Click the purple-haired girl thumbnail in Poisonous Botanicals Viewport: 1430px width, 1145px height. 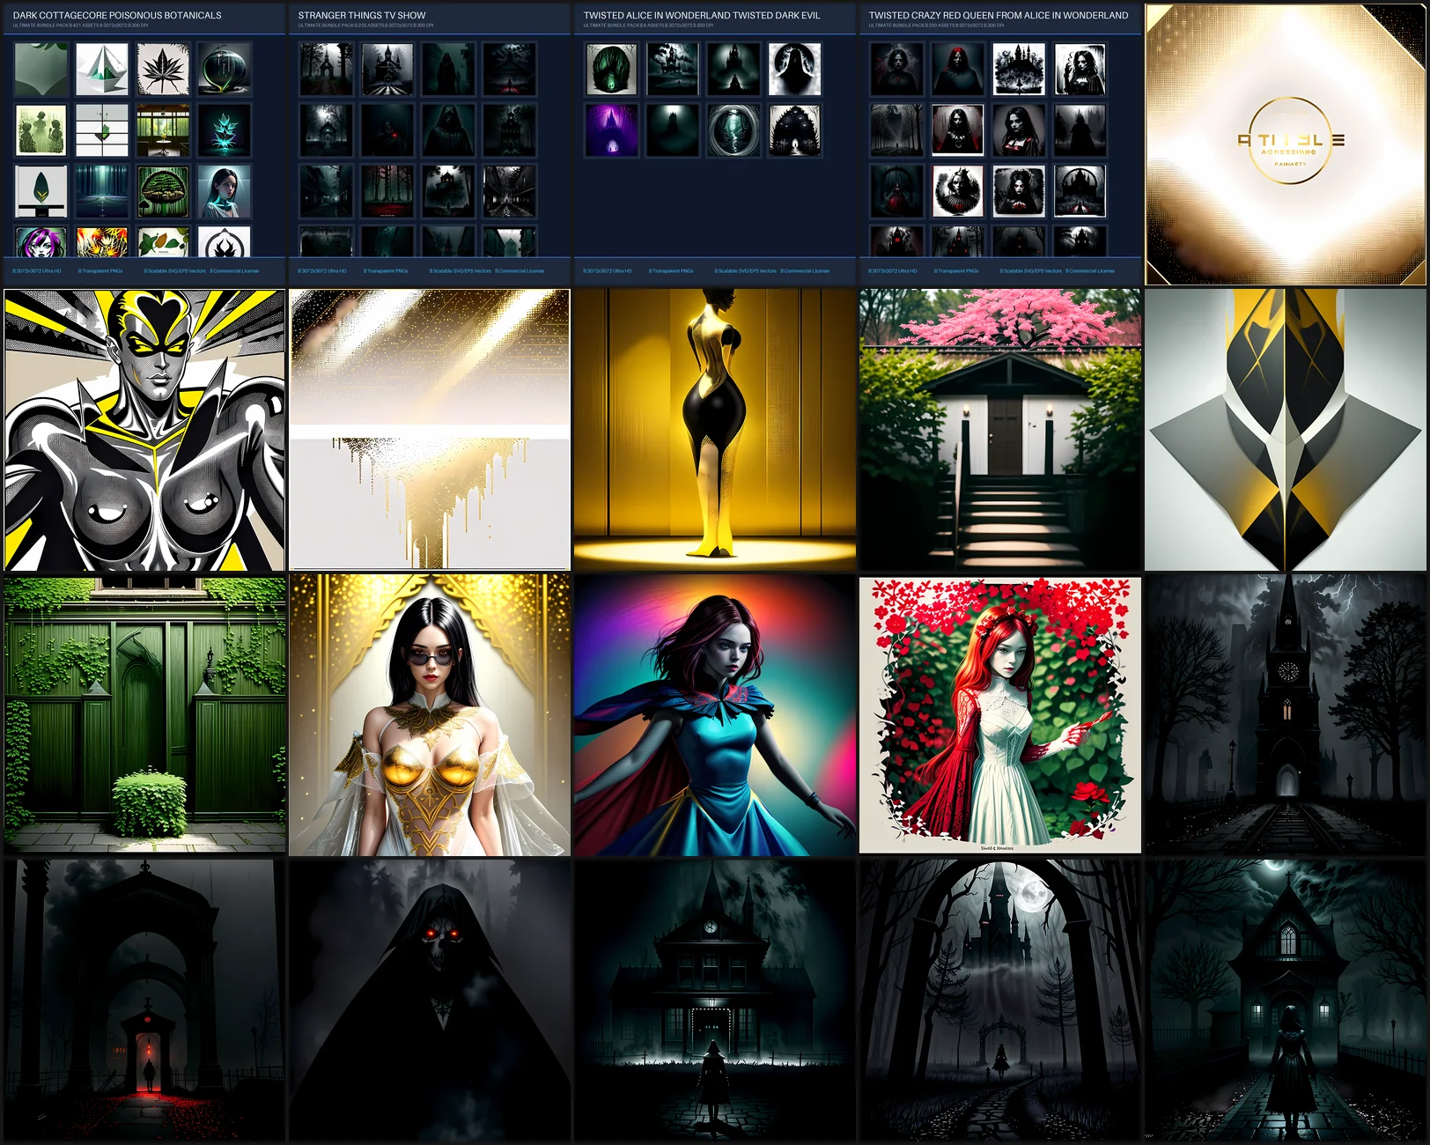click(41, 242)
